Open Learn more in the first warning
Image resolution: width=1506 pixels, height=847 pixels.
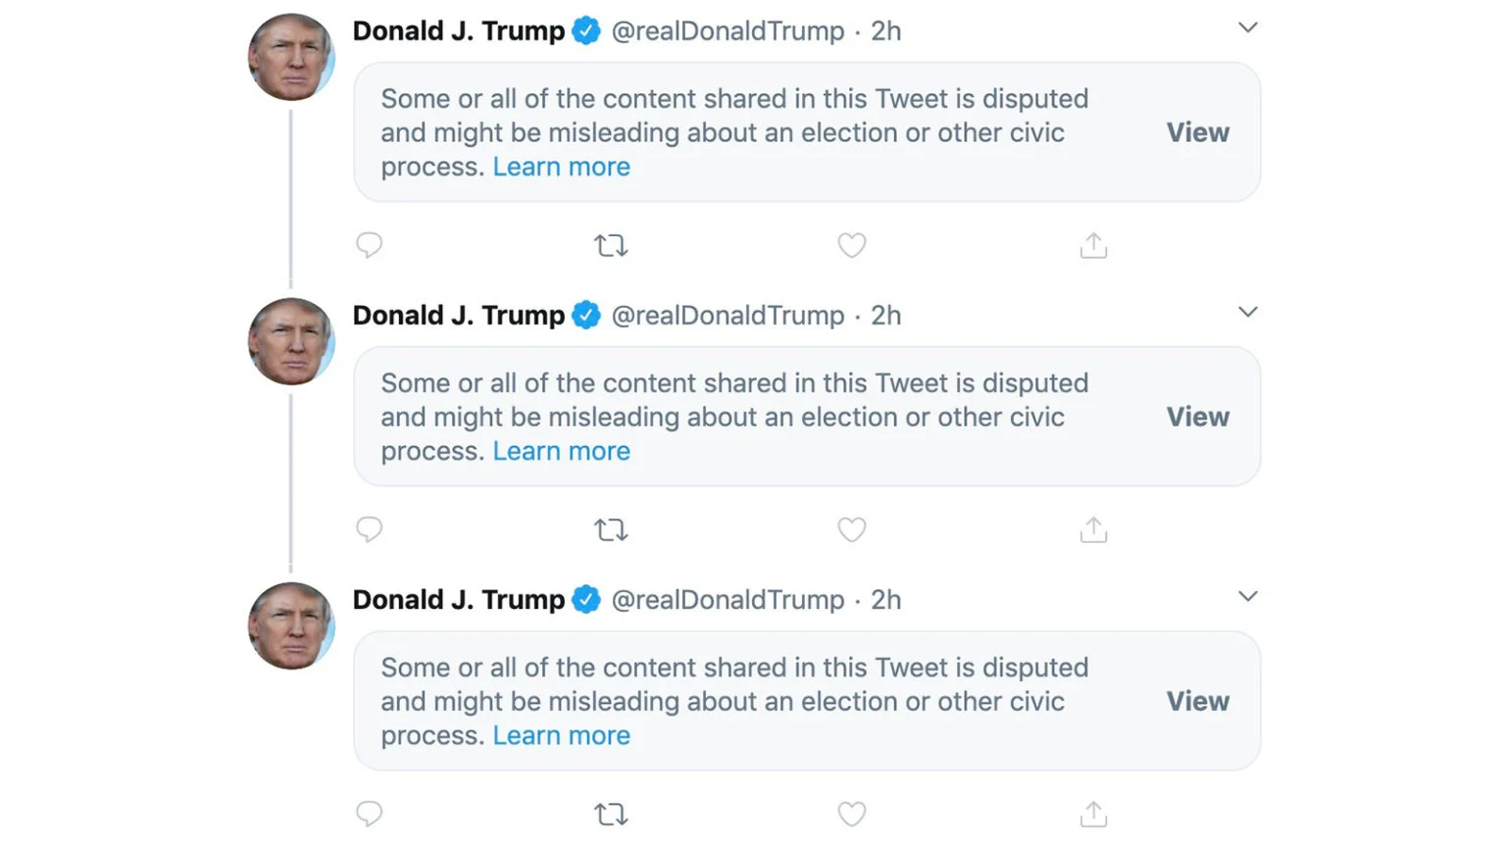coord(562,167)
